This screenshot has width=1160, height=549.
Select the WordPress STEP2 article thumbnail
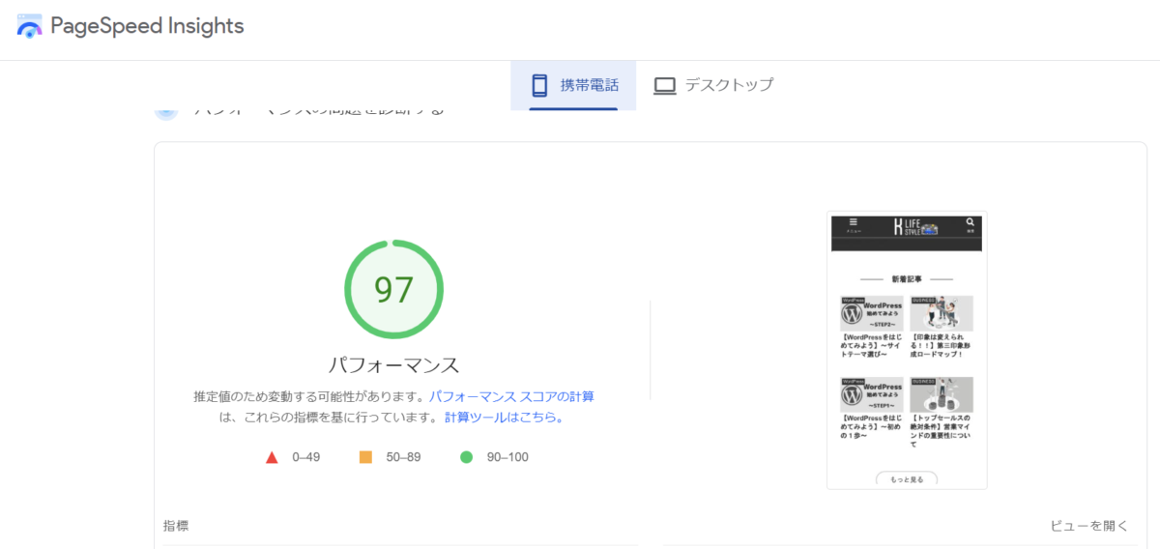872,313
